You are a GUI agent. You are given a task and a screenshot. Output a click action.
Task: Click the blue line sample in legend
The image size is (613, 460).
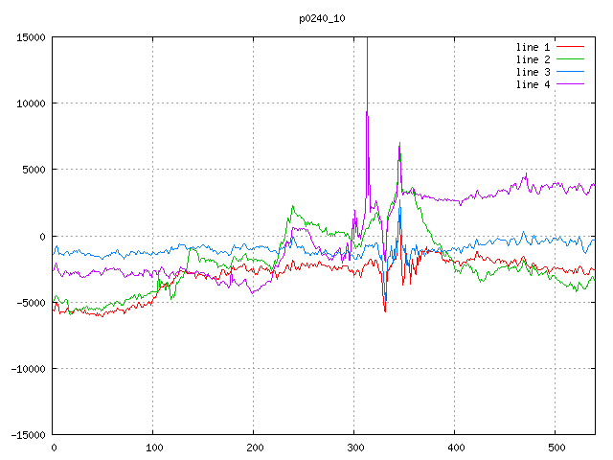coord(571,72)
